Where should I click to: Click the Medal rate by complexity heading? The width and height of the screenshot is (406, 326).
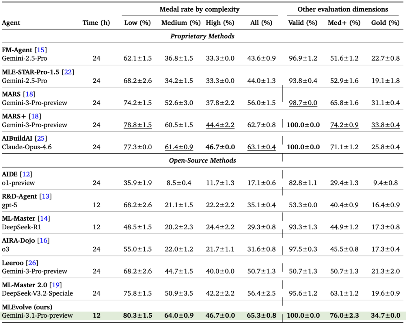click(x=200, y=9)
